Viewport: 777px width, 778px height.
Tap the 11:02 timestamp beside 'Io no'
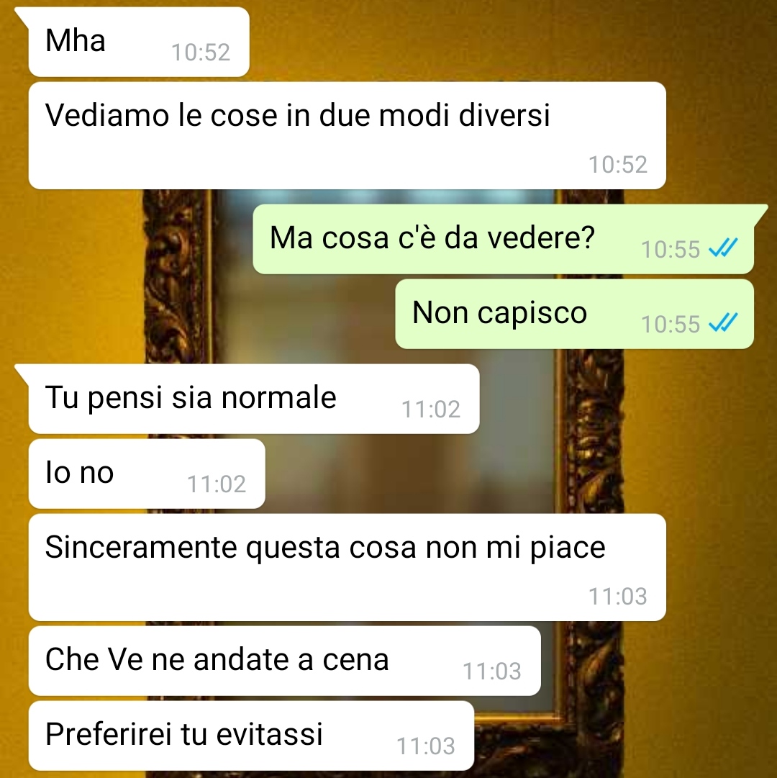tap(217, 484)
